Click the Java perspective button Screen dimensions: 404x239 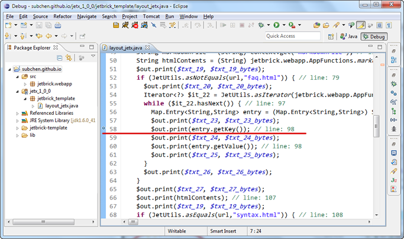pyautogui.click(x=349, y=36)
